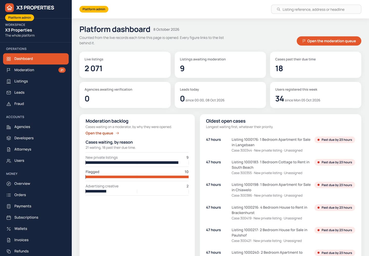Go to Listings in sidebar

(36, 81)
